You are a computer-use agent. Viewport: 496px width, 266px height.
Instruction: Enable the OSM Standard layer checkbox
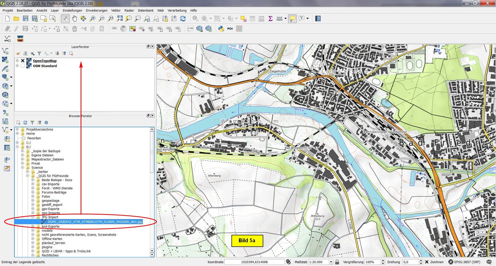(23, 66)
